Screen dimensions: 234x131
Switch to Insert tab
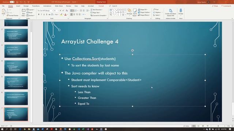coord(18,6)
